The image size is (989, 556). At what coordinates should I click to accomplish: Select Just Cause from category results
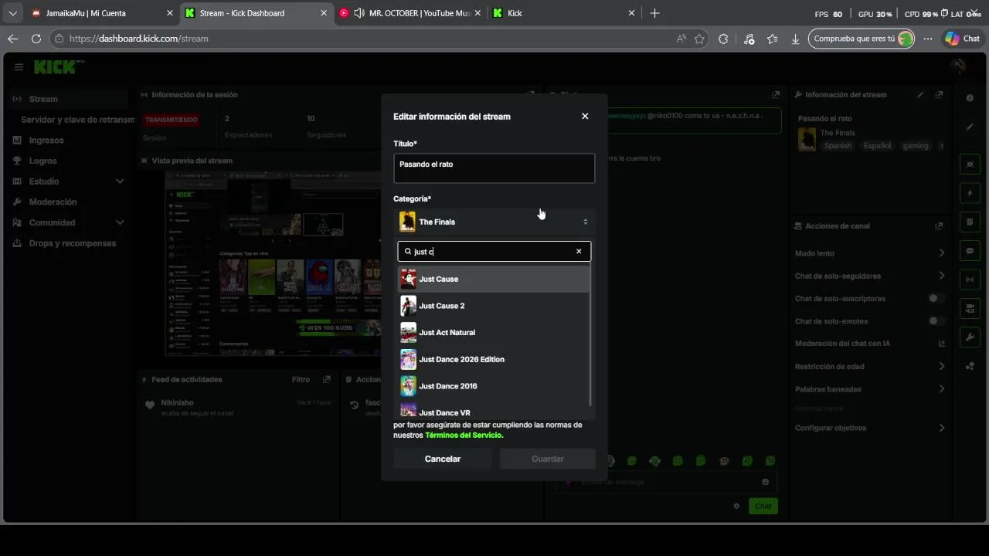click(x=494, y=279)
